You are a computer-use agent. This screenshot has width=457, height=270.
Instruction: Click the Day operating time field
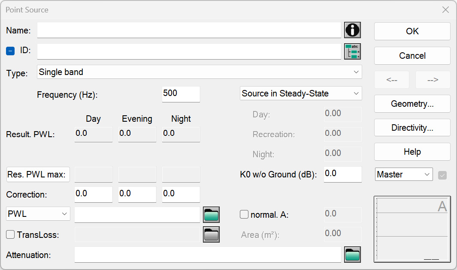(x=343, y=114)
